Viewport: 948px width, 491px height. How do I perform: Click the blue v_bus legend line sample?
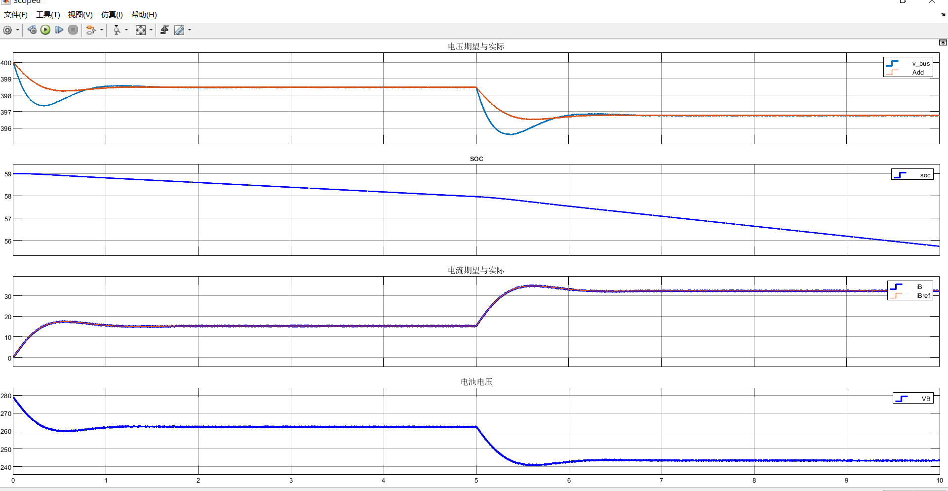(x=892, y=64)
